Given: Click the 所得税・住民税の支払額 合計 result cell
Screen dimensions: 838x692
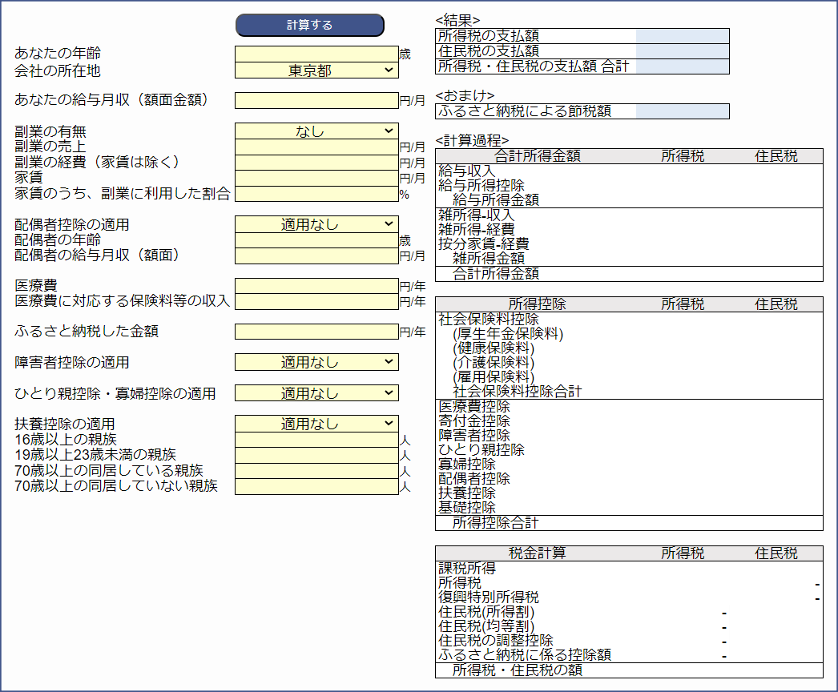Looking at the screenshot, I should (683, 66).
